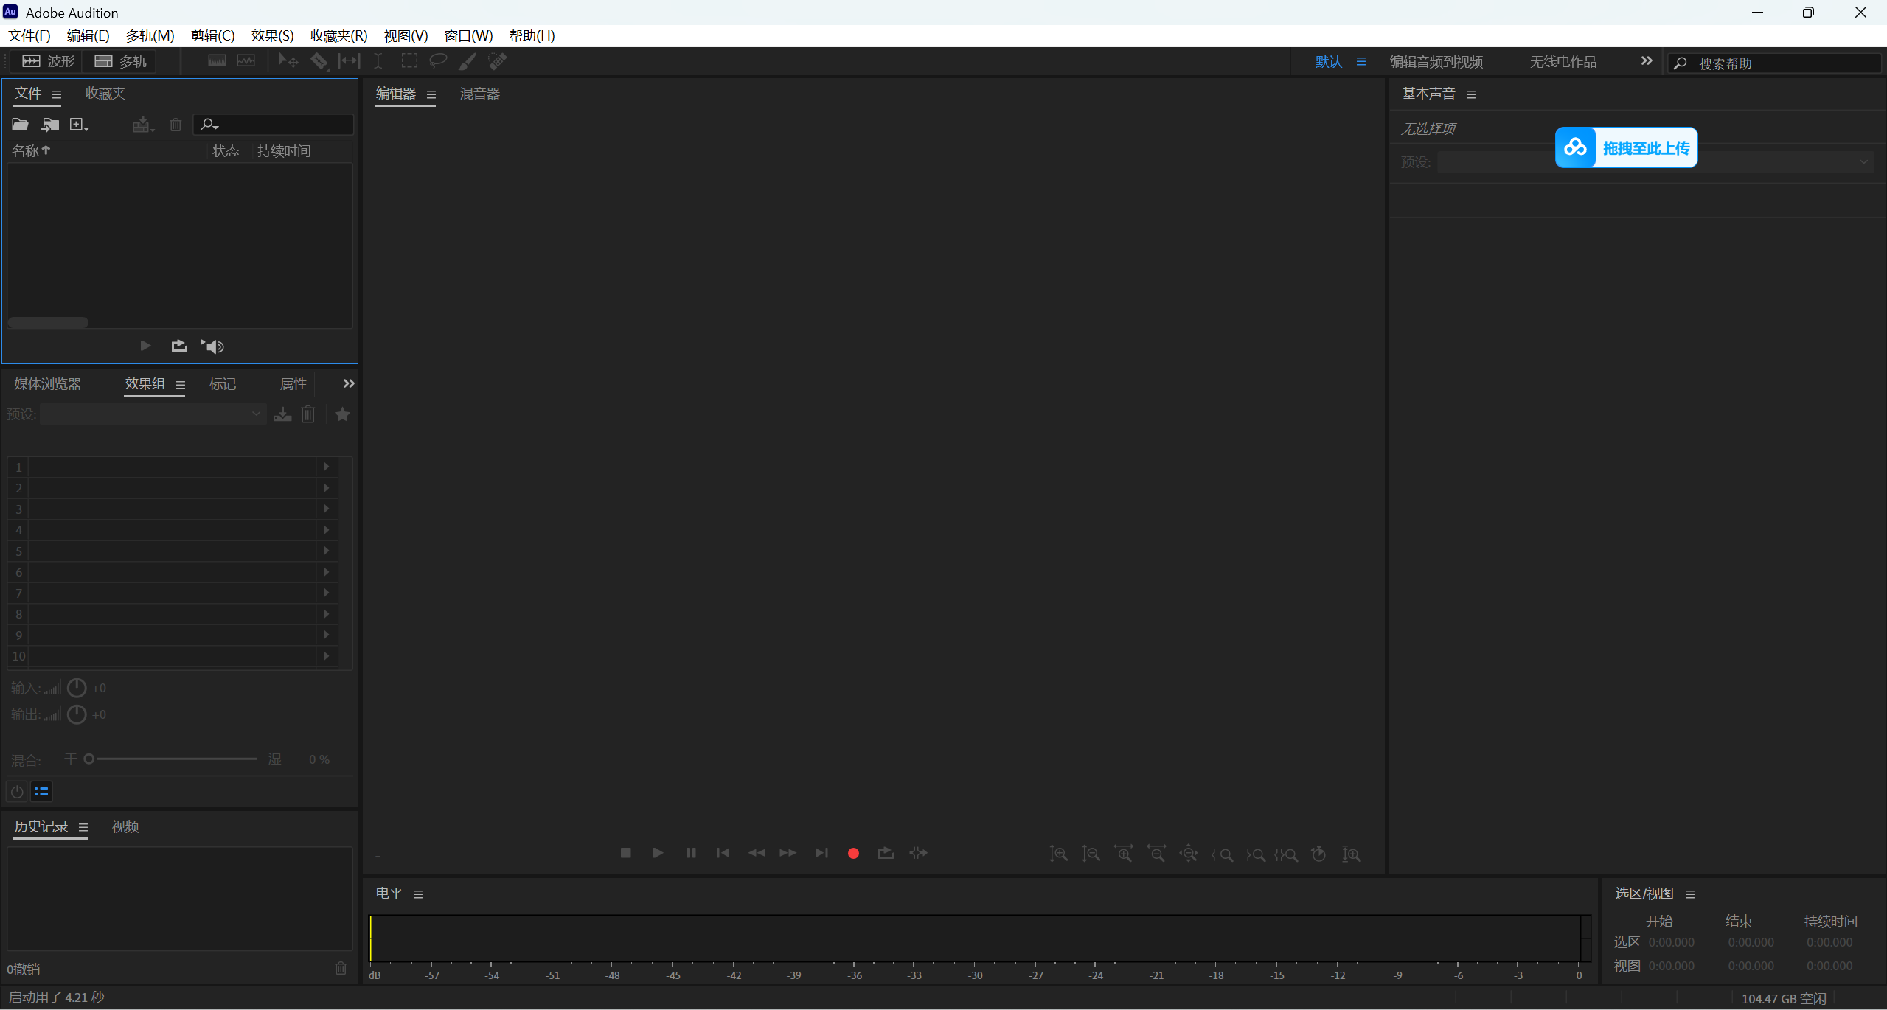Viewport: 1887px width, 1010px height.
Task: Click the 无线电作品 workspace button
Action: (1563, 61)
